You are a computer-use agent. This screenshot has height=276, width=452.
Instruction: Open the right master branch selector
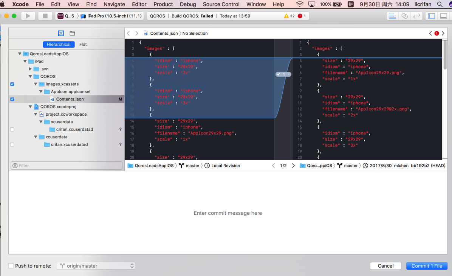tap(347, 166)
